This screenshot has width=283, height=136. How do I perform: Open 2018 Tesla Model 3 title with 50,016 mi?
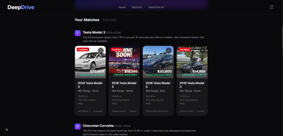click(158, 85)
